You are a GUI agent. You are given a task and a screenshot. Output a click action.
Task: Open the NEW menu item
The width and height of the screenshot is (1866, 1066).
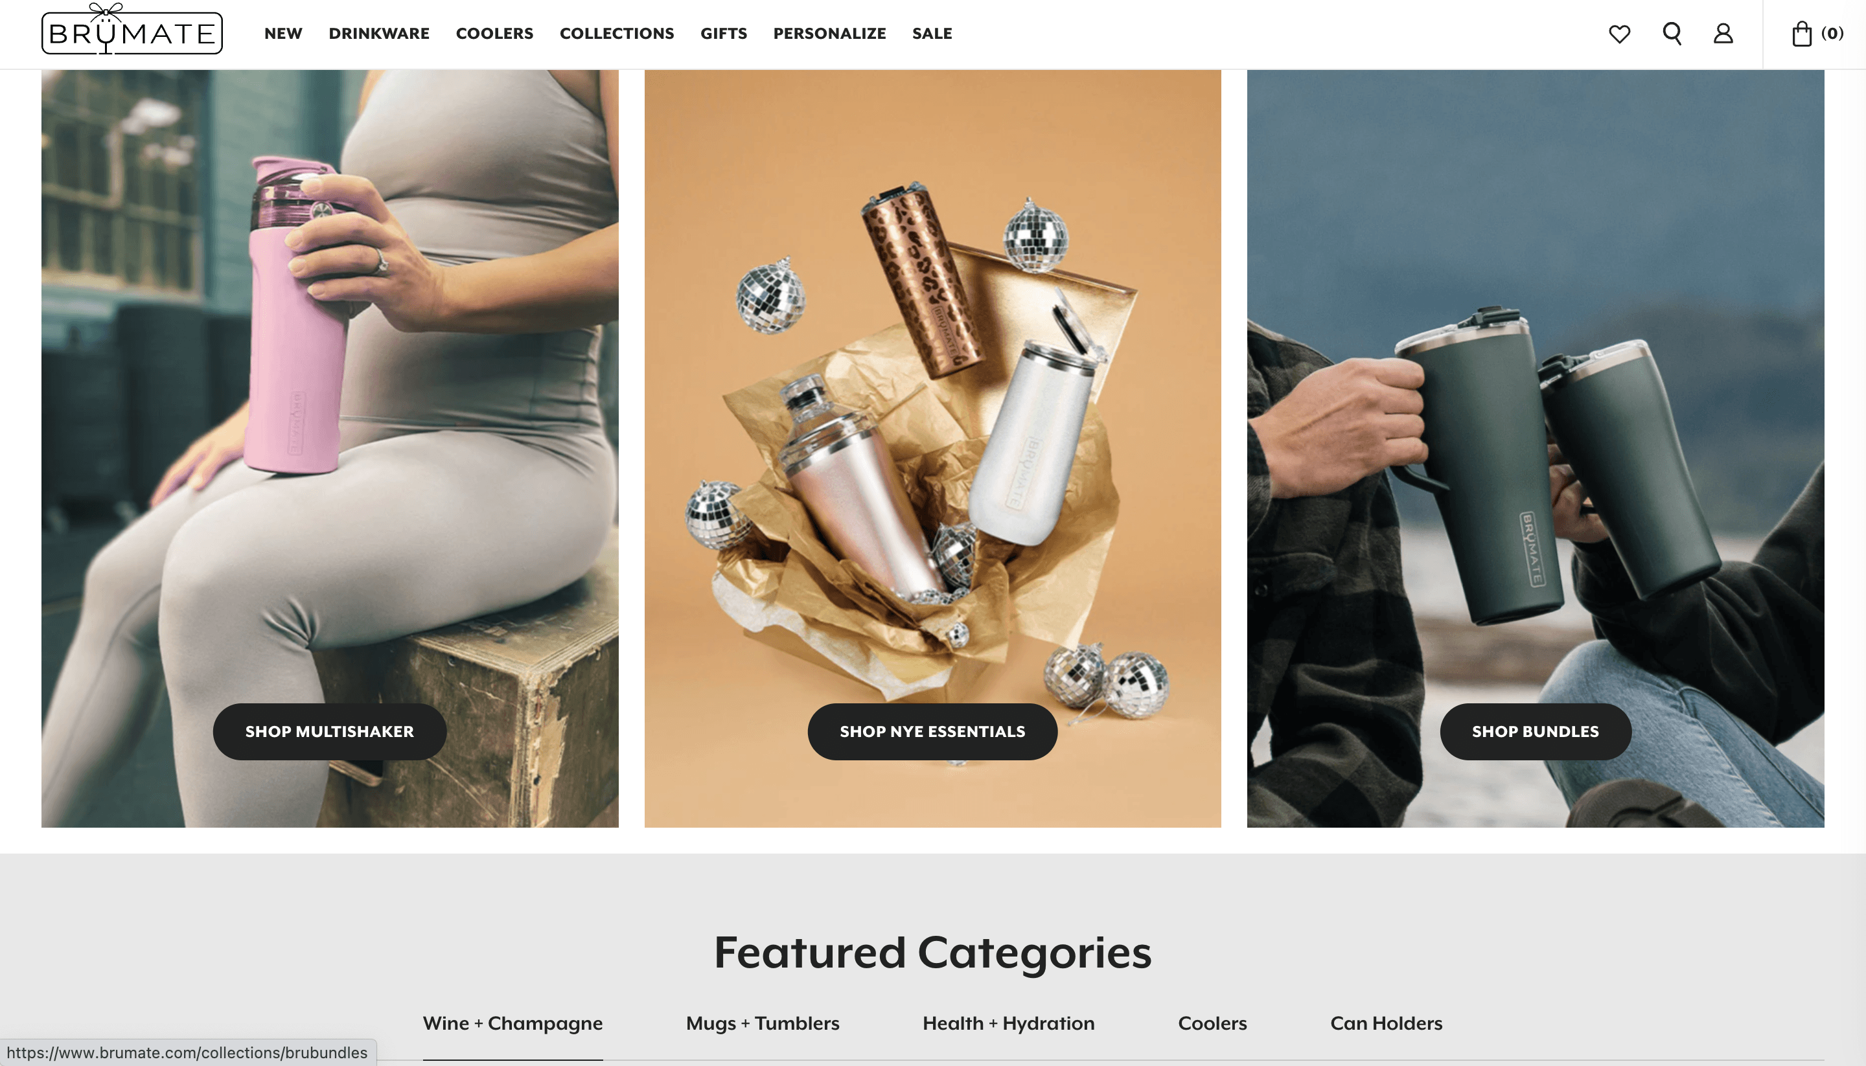(283, 34)
